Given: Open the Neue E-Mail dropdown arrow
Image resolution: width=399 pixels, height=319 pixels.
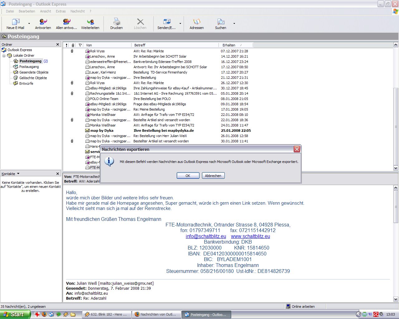Looking at the screenshot, I should click(29, 24).
